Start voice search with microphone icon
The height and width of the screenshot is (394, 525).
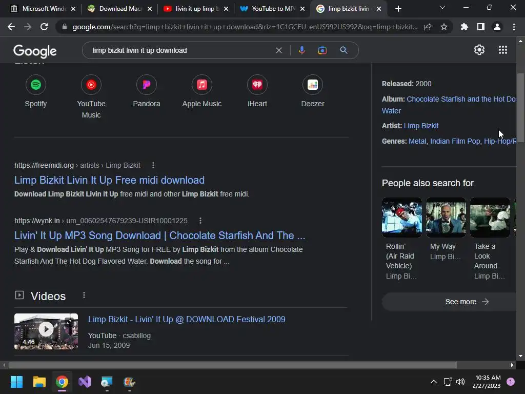[301, 50]
